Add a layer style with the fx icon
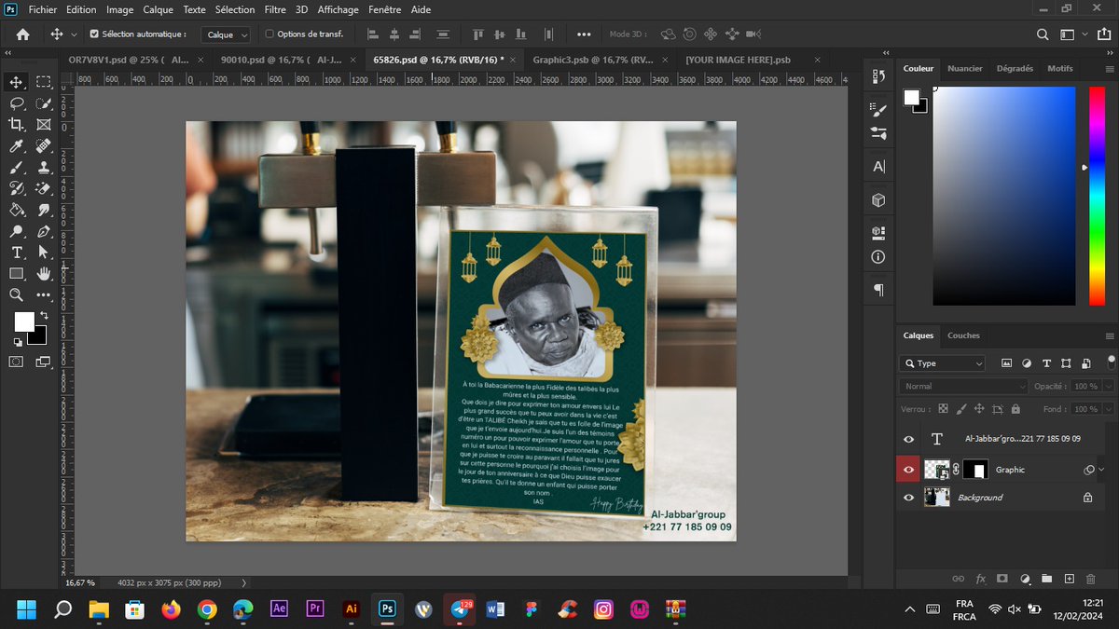The height and width of the screenshot is (629, 1119). point(980,579)
